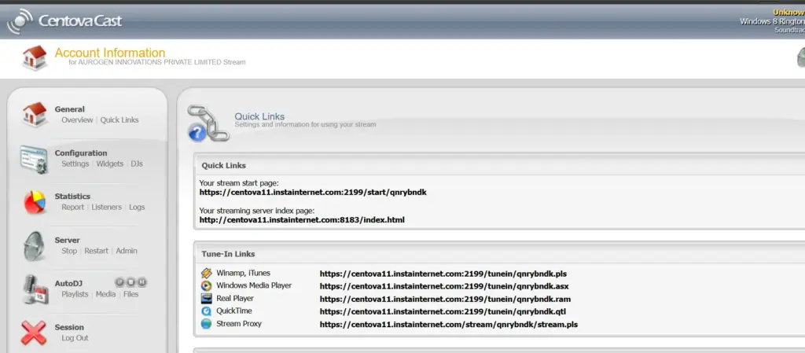Click the General section heading

pos(70,109)
